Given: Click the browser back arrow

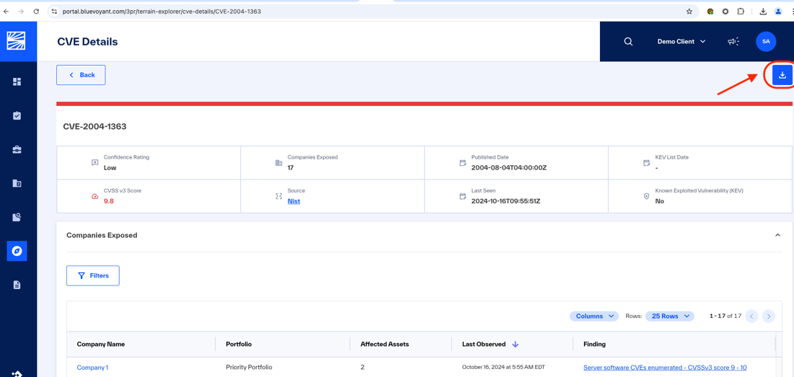Looking at the screenshot, I should coord(6,11).
